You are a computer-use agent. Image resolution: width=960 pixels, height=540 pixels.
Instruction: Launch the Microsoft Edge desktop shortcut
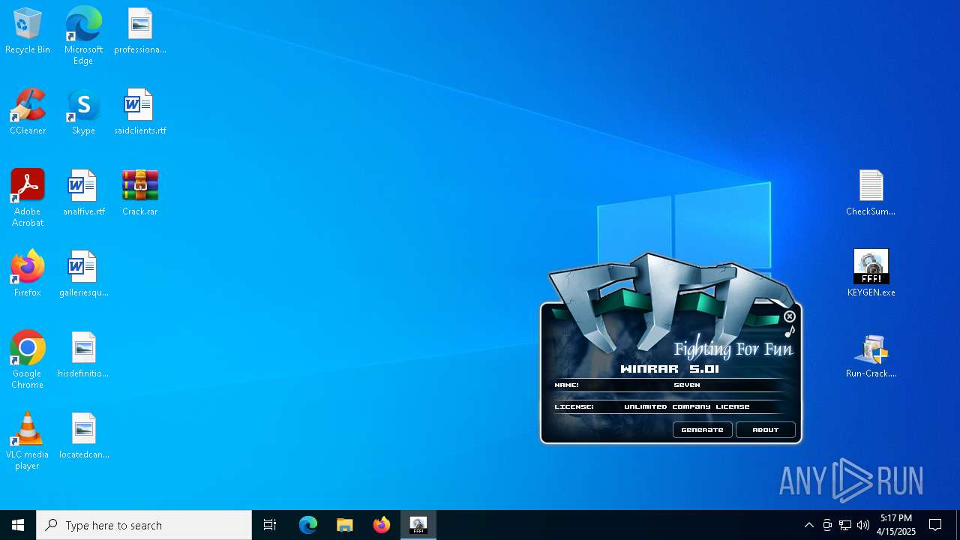click(x=83, y=36)
